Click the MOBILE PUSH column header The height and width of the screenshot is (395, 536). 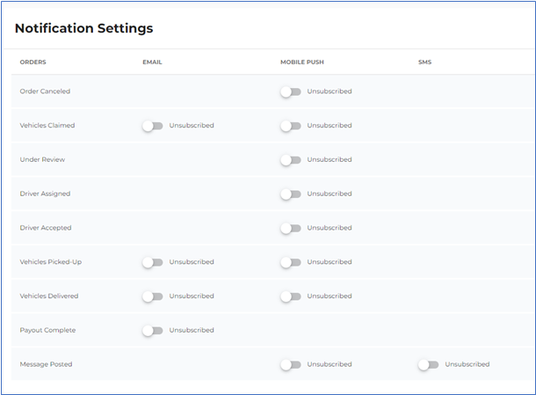pos(302,62)
